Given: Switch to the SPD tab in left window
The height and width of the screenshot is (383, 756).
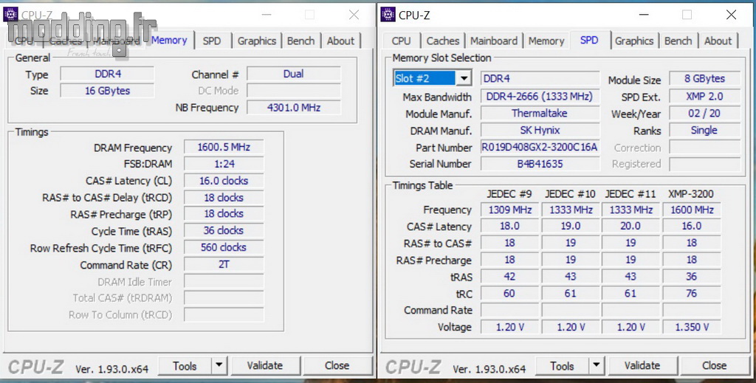Looking at the screenshot, I should (212, 41).
